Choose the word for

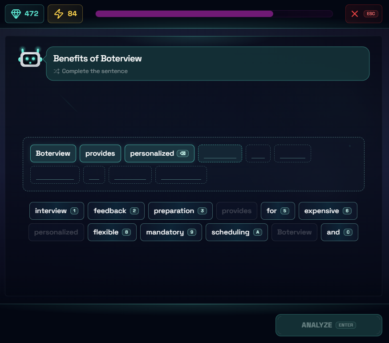(278, 211)
